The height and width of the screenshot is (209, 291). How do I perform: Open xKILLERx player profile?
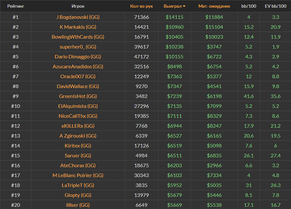[x=78, y=126]
